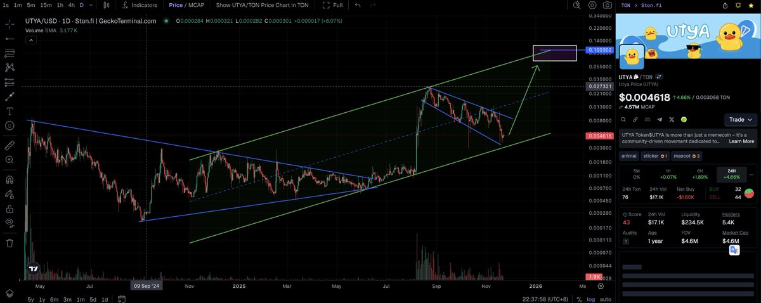Open chart settings hexagon icon
Screen dimensions: 761x303
point(592,5)
